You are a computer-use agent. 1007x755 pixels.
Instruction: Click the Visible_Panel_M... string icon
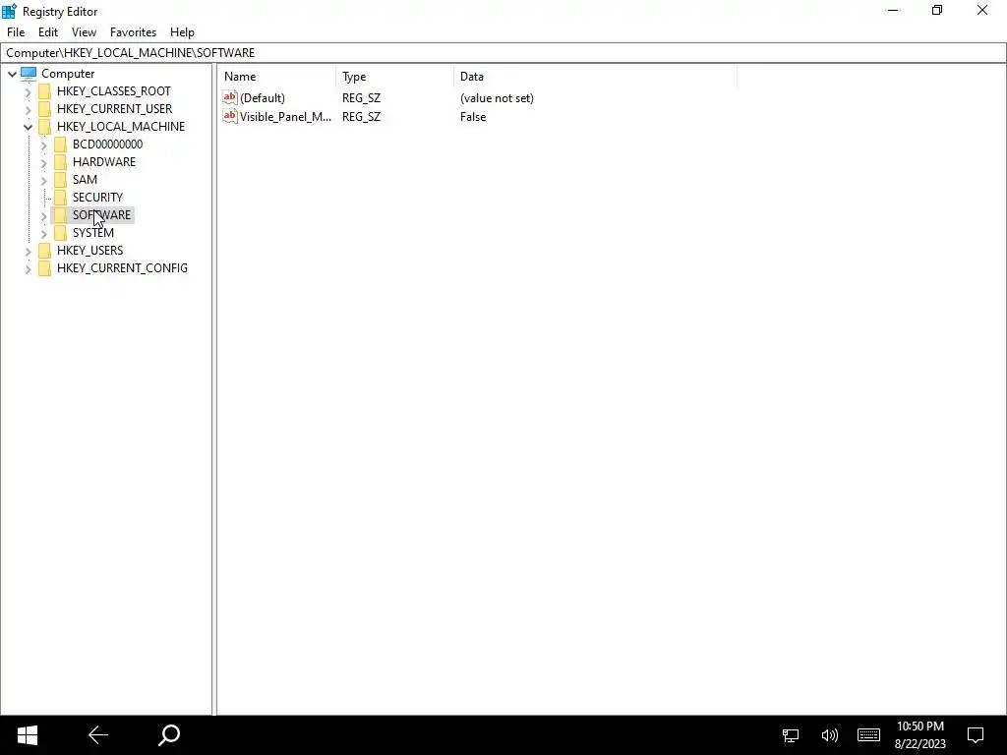pos(230,116)
